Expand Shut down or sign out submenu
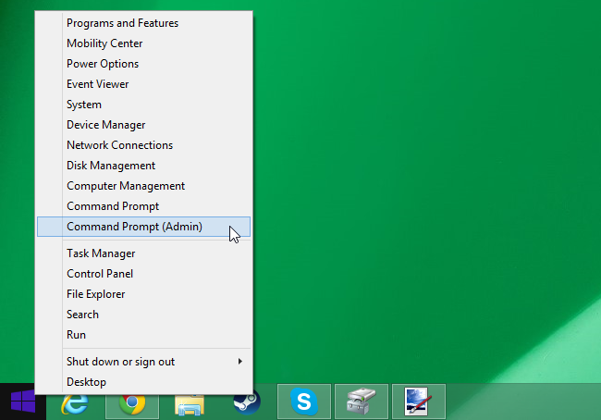The height and width of the screenshot is (420, 601). pyautogui.click(x=143, y=362)
